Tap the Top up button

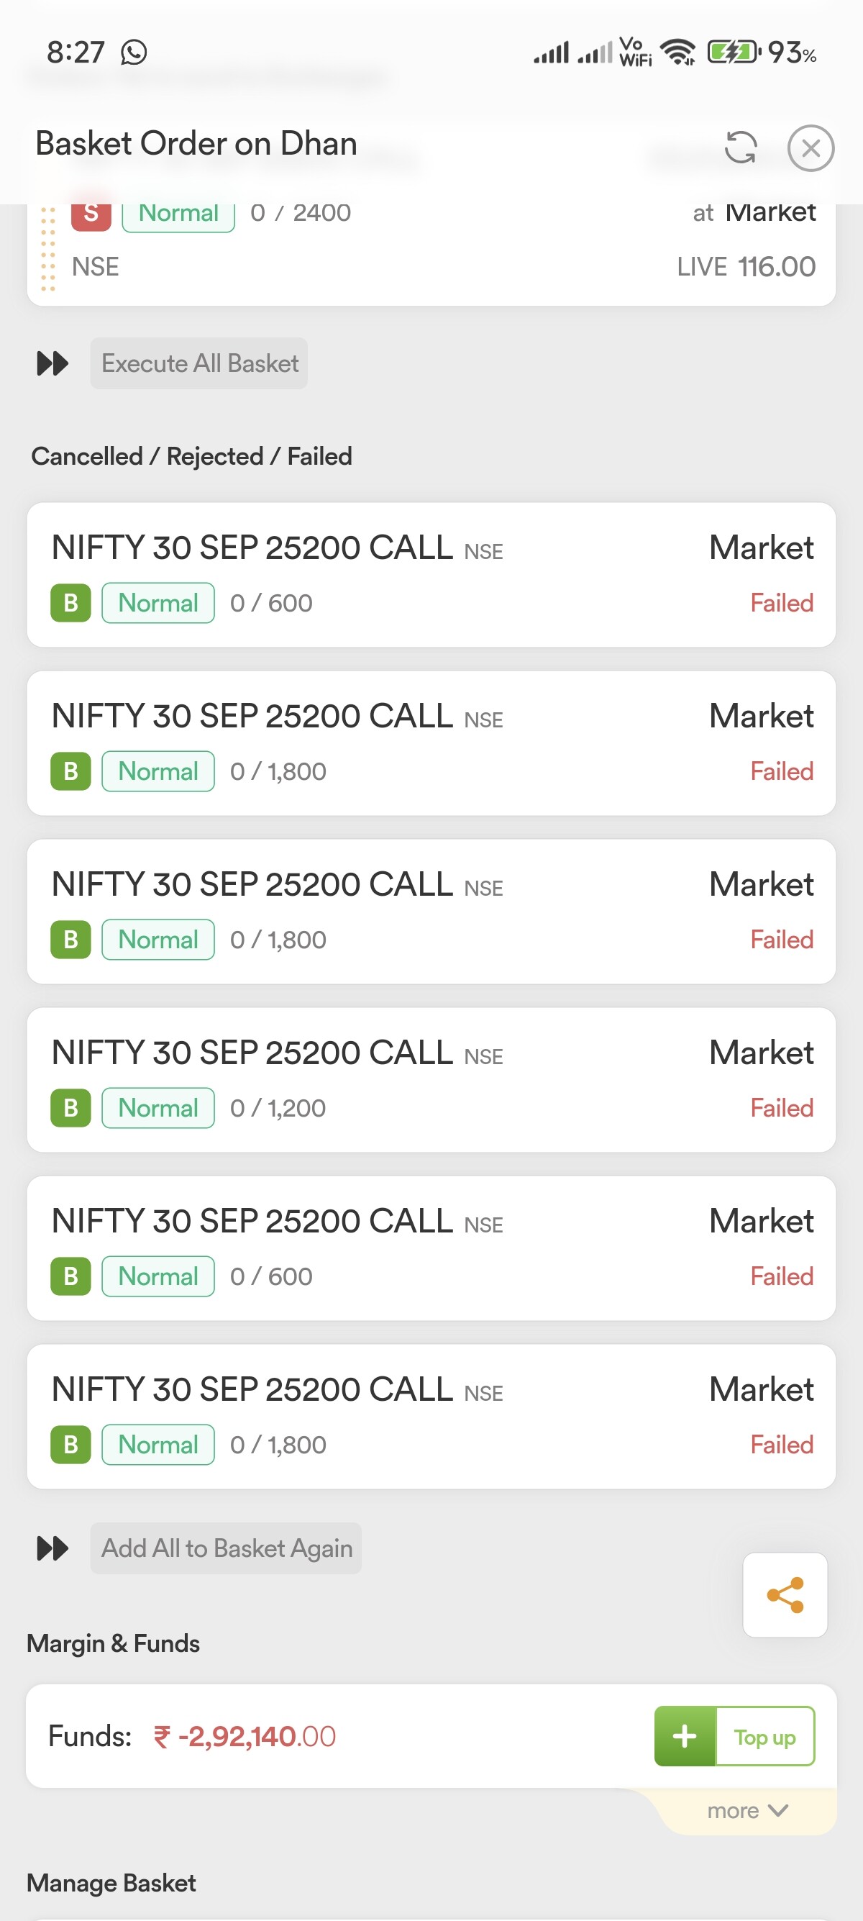(764, 1736)
